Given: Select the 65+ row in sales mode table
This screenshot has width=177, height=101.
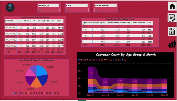Looking at the screenshot, I should point(117,42).
